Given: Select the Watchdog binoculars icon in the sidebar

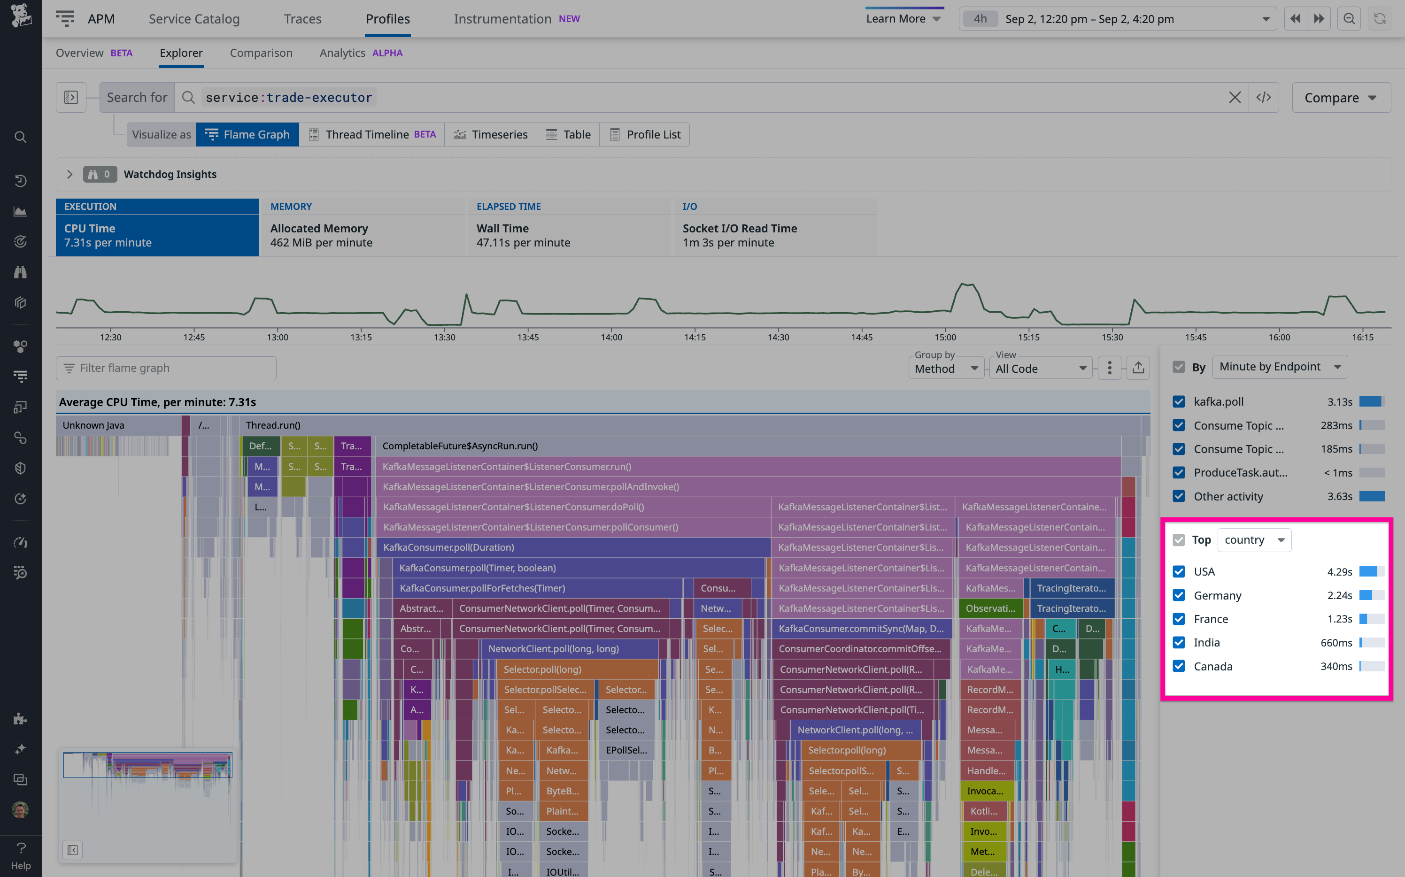Looking at the screenshot, I should 20,271.
